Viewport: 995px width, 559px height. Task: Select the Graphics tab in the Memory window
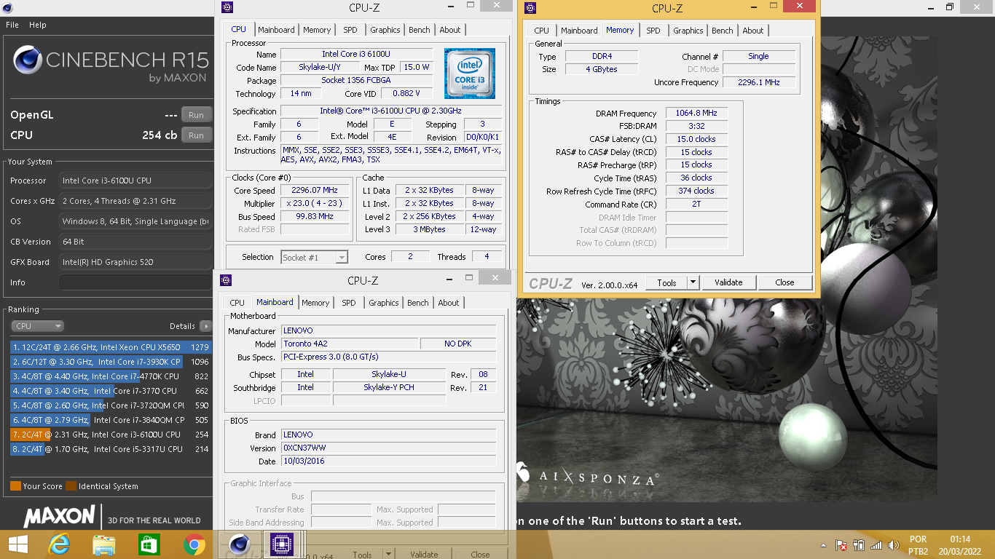point(688,31)
